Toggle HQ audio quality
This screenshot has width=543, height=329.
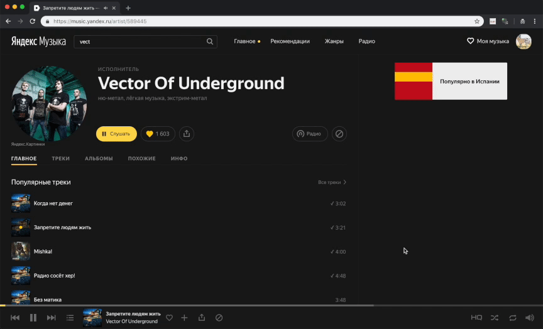coord(476,318)
